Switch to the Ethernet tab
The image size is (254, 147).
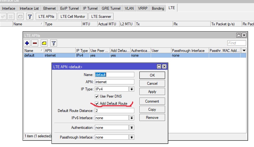pyautogui.click(x=49, y=8)
